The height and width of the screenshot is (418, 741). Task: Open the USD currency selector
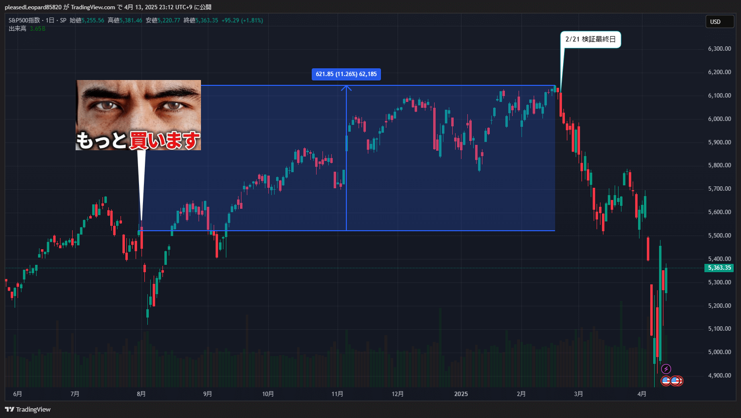[x=720, y=21]
